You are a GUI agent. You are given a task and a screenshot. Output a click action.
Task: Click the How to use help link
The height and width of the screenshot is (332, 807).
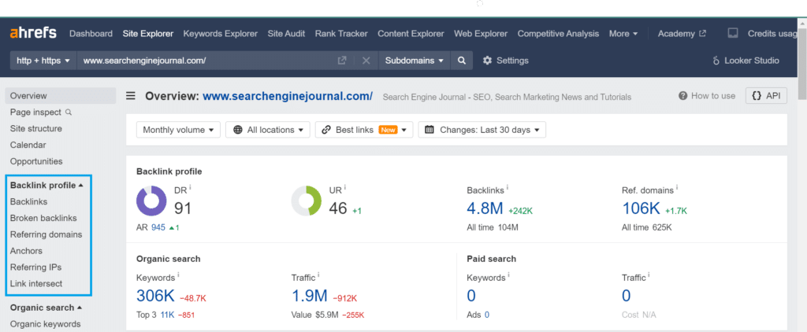(x=707, y=96)
